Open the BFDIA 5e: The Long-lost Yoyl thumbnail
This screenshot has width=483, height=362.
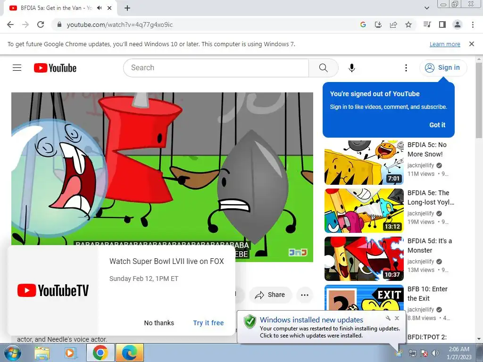[364, 211]
